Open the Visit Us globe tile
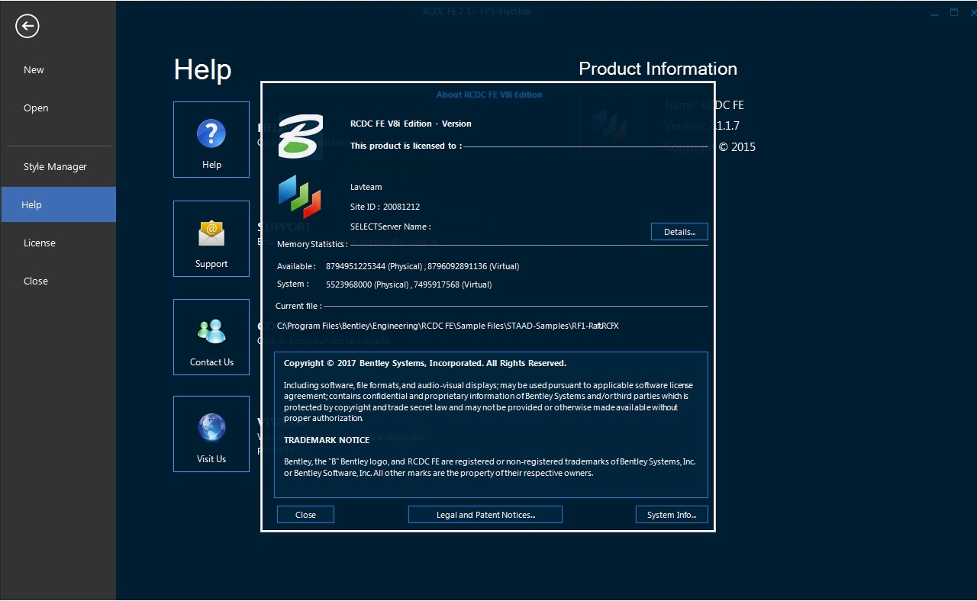Screen dimensions: 977x601 pos(211,434)
